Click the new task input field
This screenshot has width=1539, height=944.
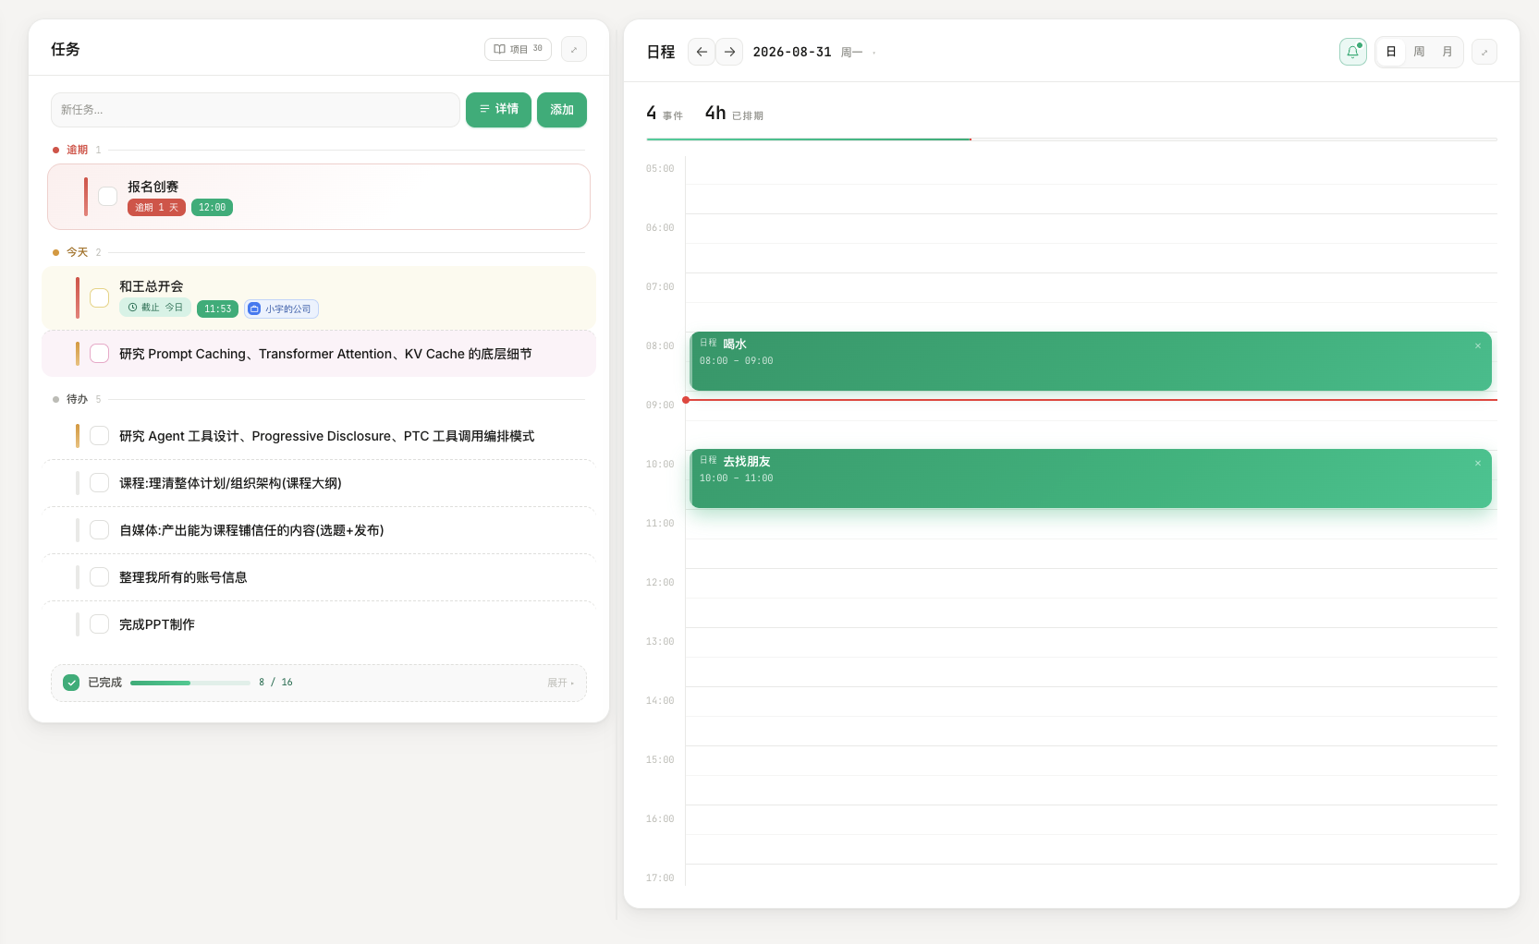pos(255,110)
